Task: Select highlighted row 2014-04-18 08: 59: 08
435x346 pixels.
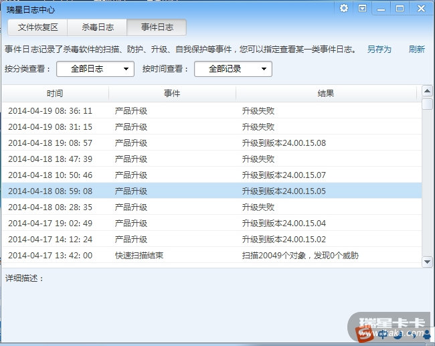Action: [x=212, y=191]
